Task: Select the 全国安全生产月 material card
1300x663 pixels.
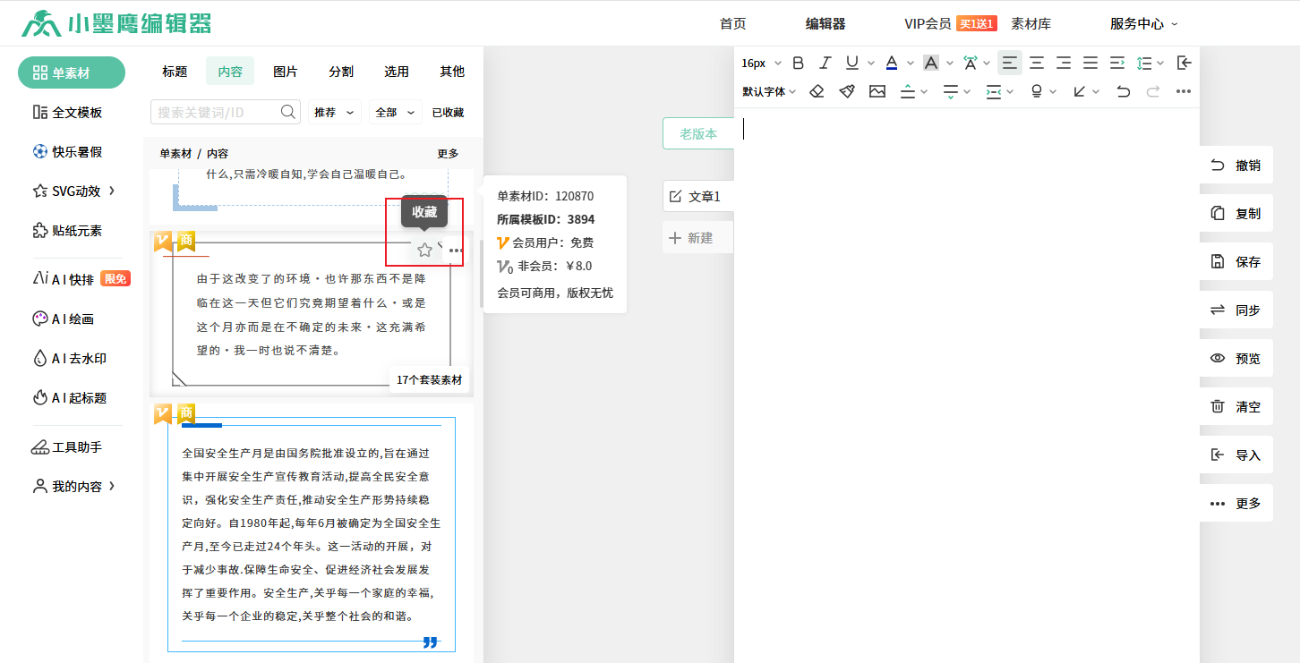Action: coord(312,533)
